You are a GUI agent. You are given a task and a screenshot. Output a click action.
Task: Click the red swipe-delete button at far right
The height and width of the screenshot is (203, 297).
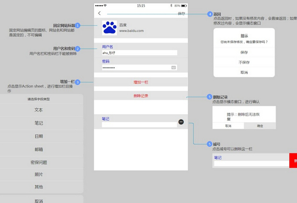(293, 160)
